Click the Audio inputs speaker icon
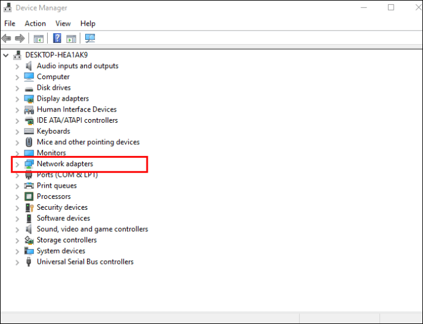The height and width of the screenshot is (324, 423). [x=29, y=66]
